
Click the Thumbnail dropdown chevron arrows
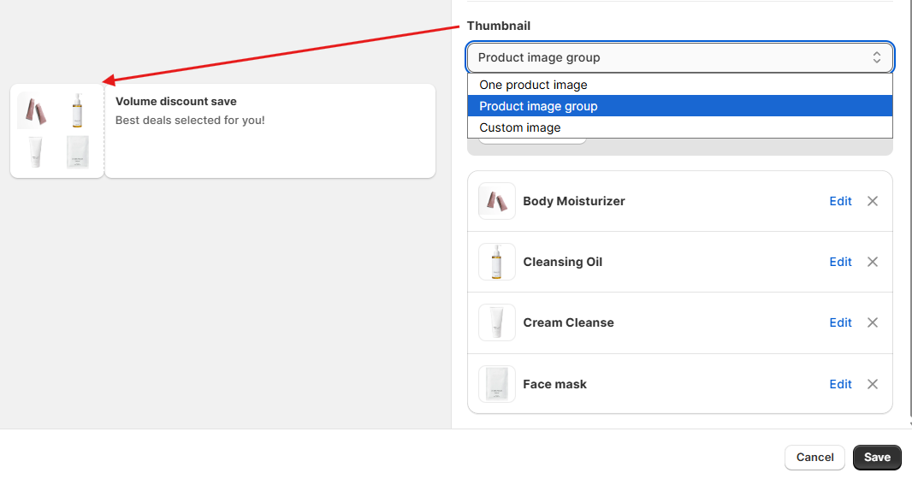click(876, 57)
